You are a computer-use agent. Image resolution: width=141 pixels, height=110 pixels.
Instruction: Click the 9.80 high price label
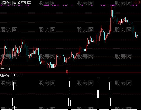click(118, 7)
